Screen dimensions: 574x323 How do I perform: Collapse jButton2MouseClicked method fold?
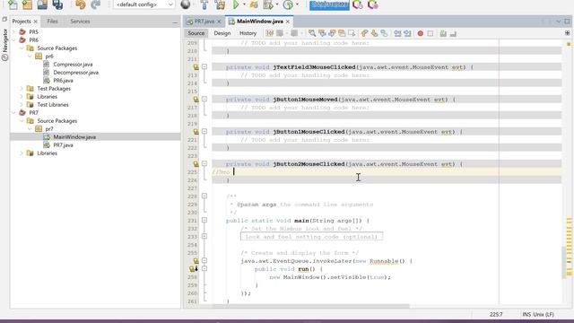click(204, 163)
